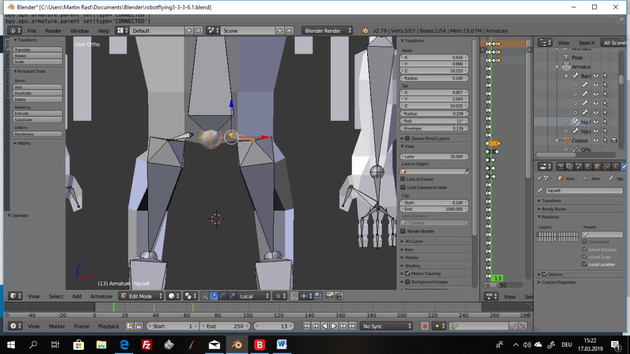
Task: Click the Lens value slider field
Action: pyautogui.click(x=434, y=157)
